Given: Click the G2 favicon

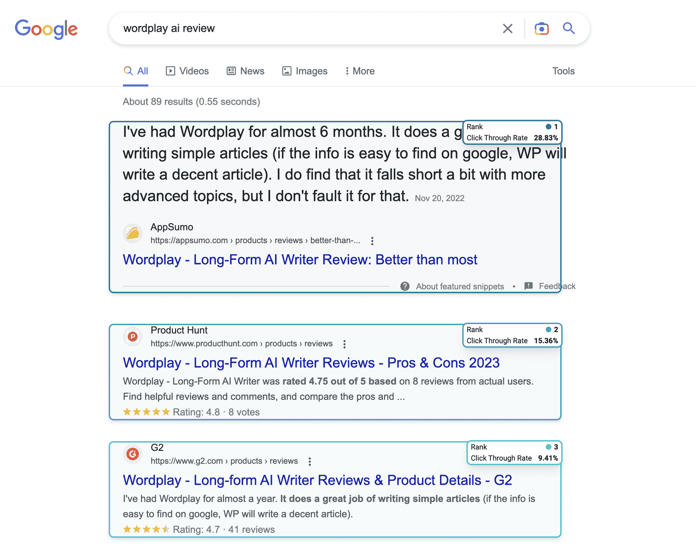Looking at the screenshot, I should (133, 454).
